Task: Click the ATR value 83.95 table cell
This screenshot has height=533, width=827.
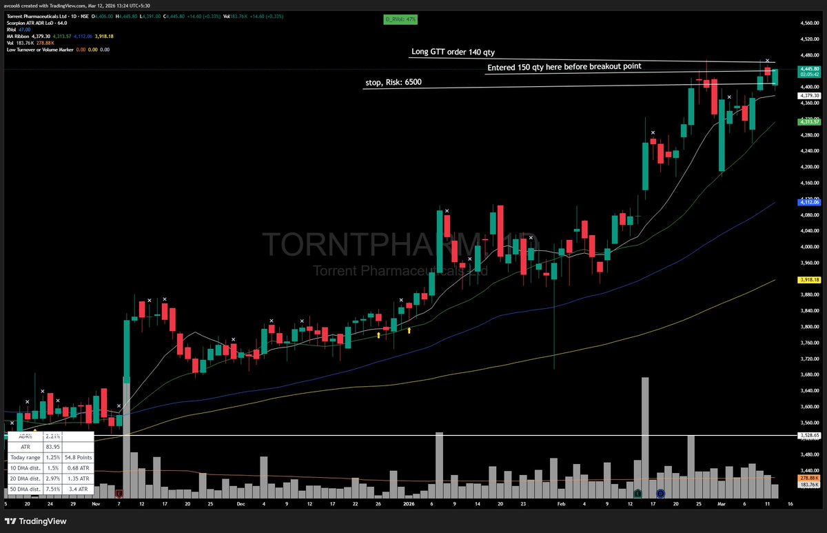Action: click(x=52, y=447)
